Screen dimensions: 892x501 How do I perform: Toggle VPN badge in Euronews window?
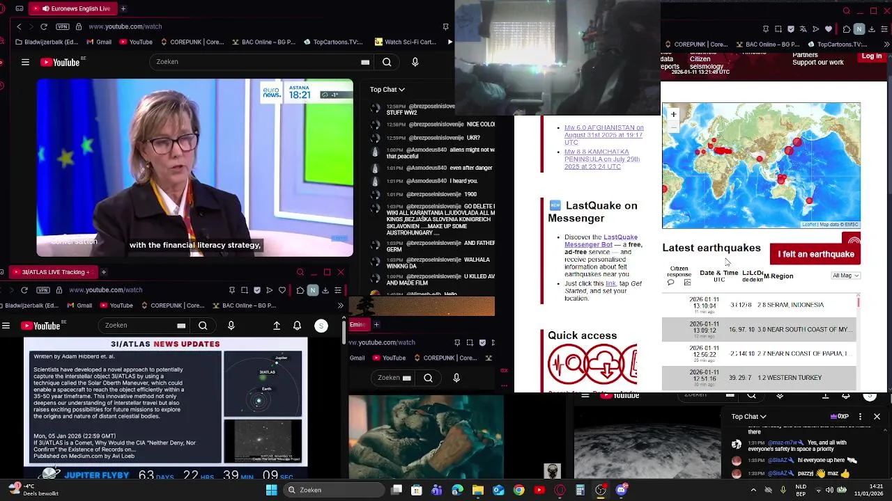click(x=63, y=26)
